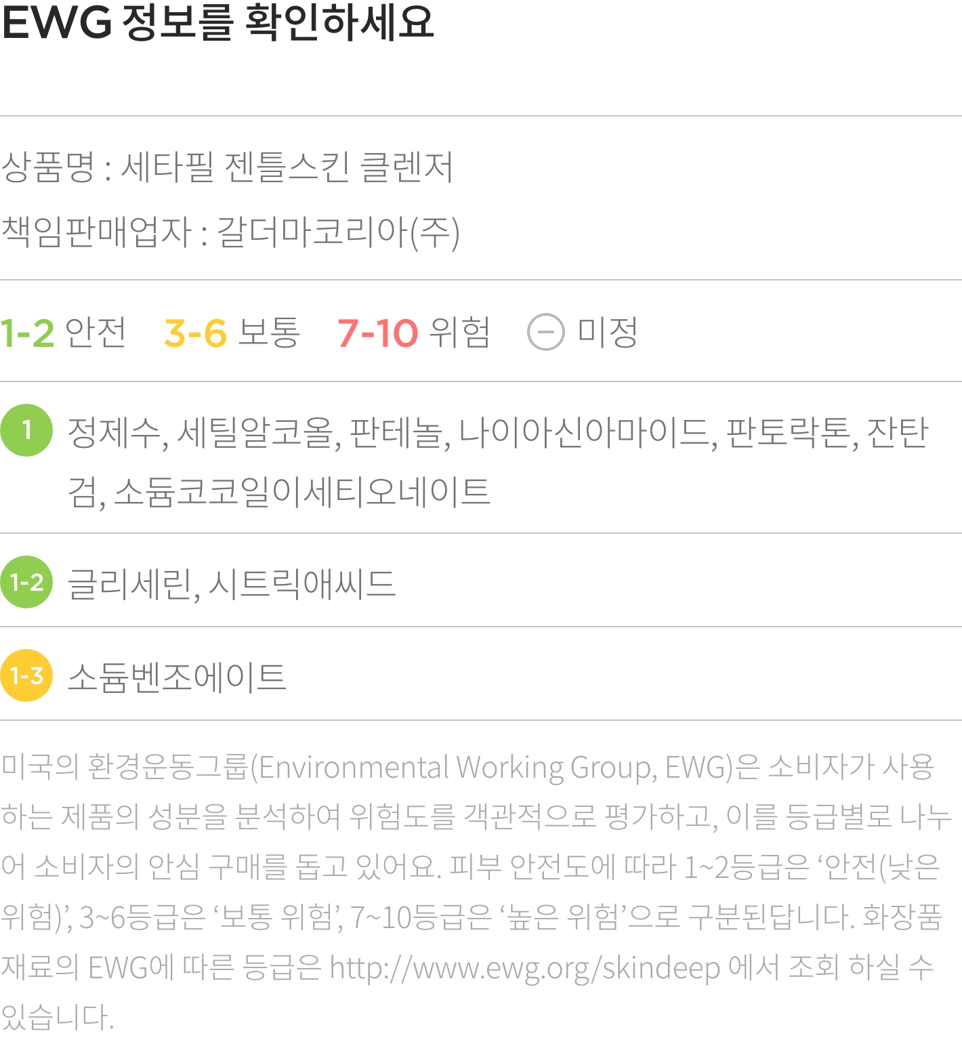
Task: Click ingredient 나이아신아마이드
Action: [585, 433]
